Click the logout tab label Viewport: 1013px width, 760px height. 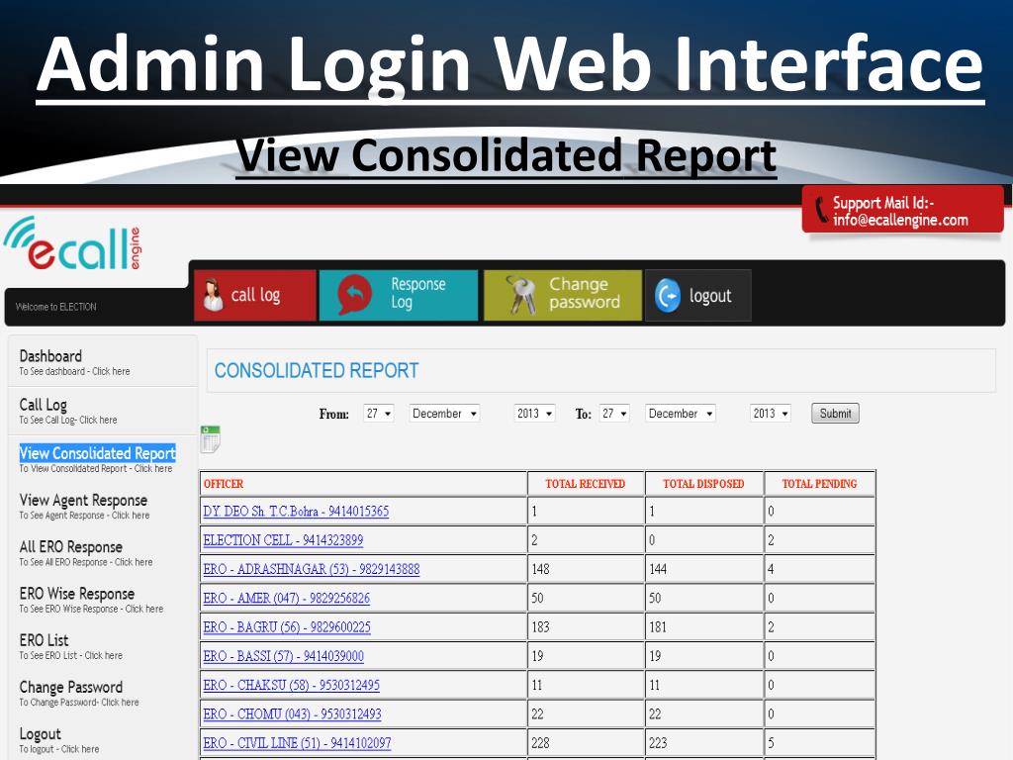[x=710, y=296]
